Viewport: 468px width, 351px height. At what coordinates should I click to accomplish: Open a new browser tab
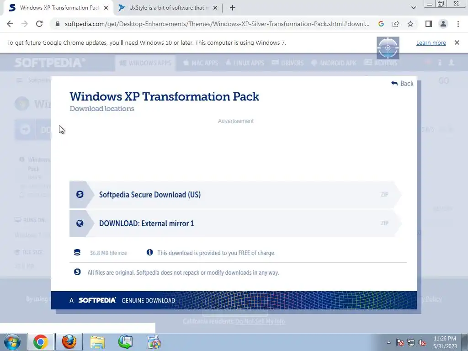(233, 8)
